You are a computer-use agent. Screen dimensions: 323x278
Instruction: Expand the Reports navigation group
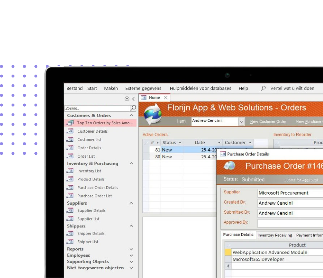click(x=131, y=249)
